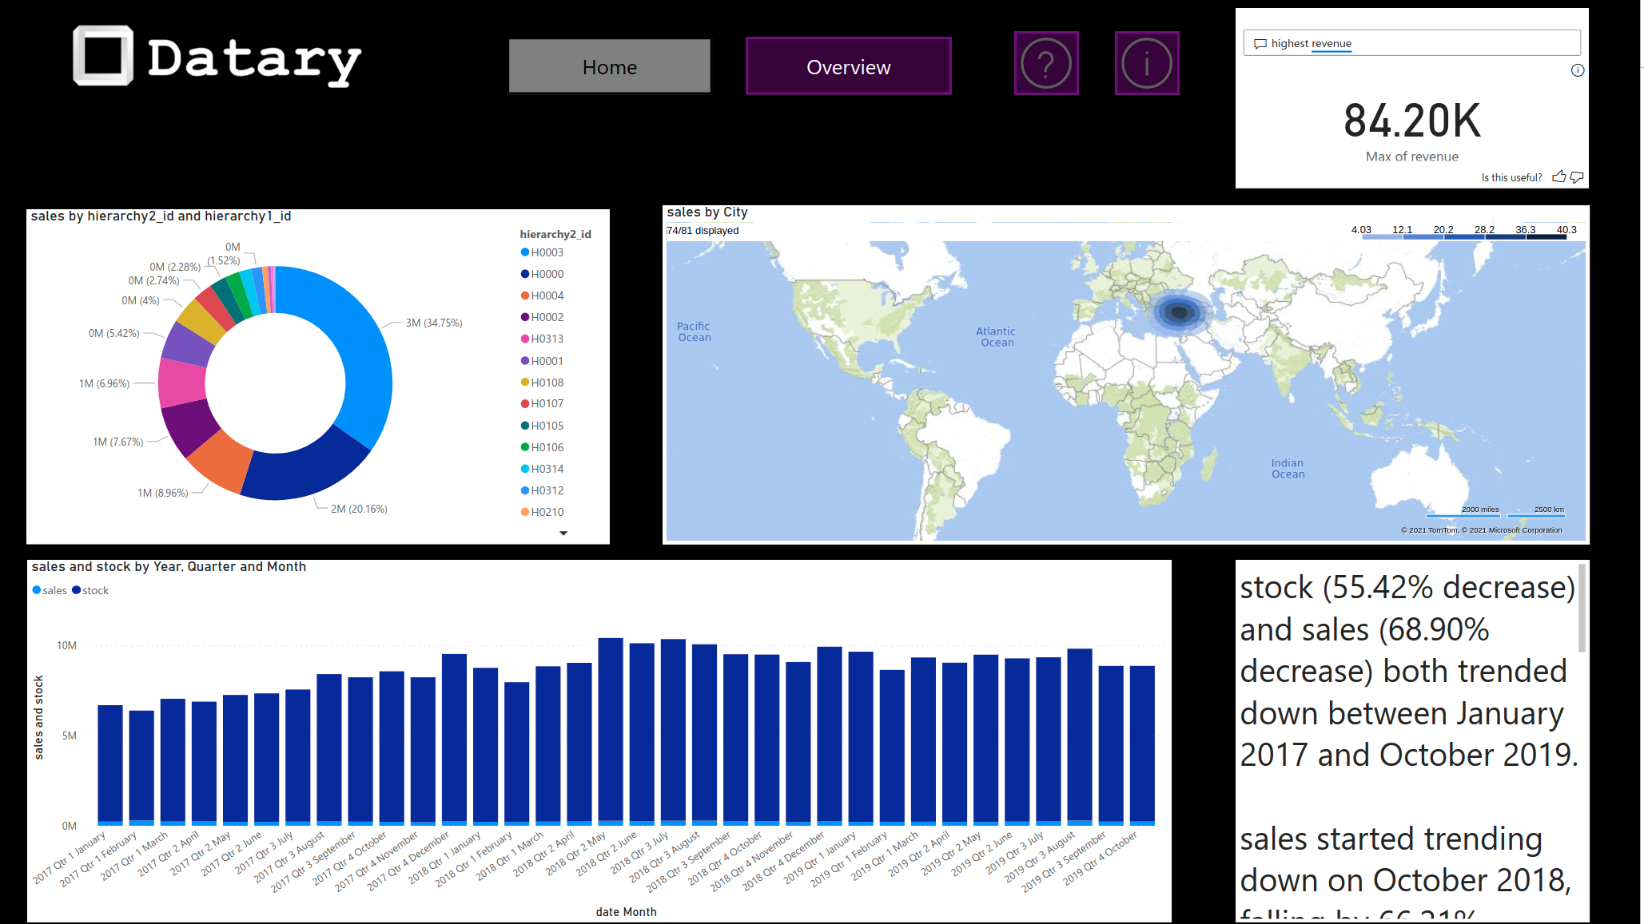Click the revenue underlined term in Q&A box
This screenshot has height=924, width=1644.
(x=1331, y=44)
